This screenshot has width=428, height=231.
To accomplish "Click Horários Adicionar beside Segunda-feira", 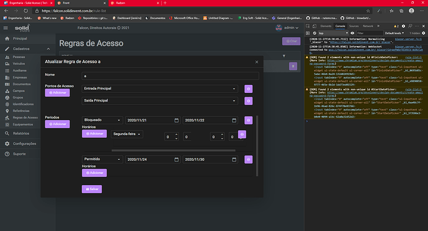I will (94, 134).
